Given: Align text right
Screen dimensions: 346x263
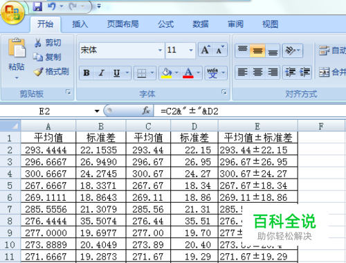Looking at the screenshot, I should click(273, 72).
